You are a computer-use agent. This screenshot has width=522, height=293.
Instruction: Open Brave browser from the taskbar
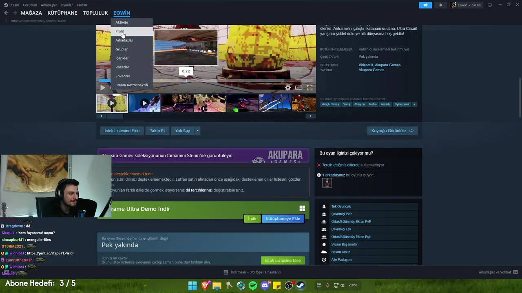pyautogui.click(x=205, y=285)
